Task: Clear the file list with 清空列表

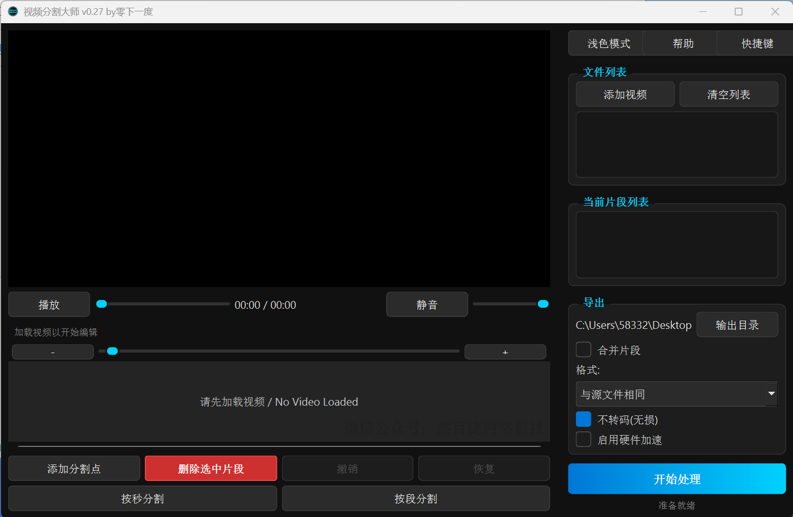Action: click(x=729, y=94)
